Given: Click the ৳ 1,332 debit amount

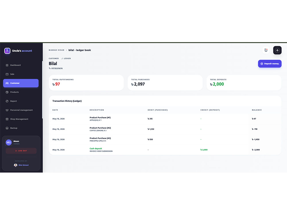Looking at the screenshot, I should (151, 129).
